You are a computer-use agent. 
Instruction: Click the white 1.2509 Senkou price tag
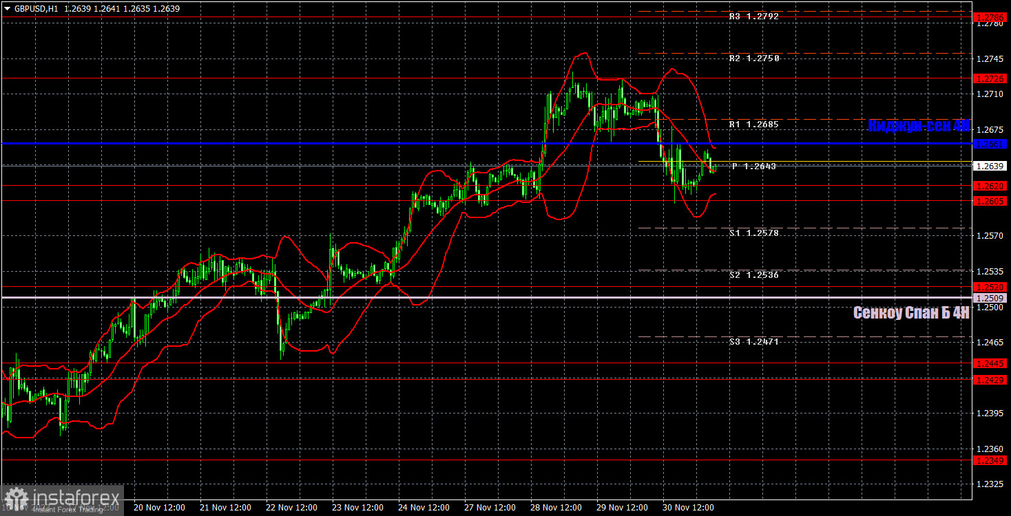990,298
